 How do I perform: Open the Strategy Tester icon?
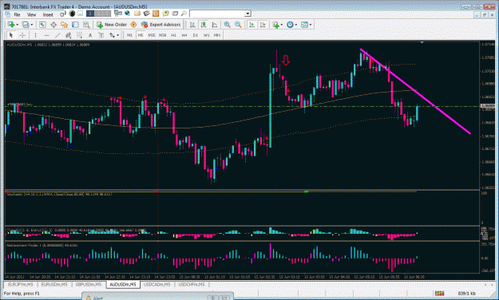coord(86,25)
